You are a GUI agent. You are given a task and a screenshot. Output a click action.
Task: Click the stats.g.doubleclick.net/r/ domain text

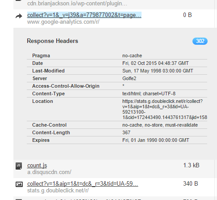(58, 191)
